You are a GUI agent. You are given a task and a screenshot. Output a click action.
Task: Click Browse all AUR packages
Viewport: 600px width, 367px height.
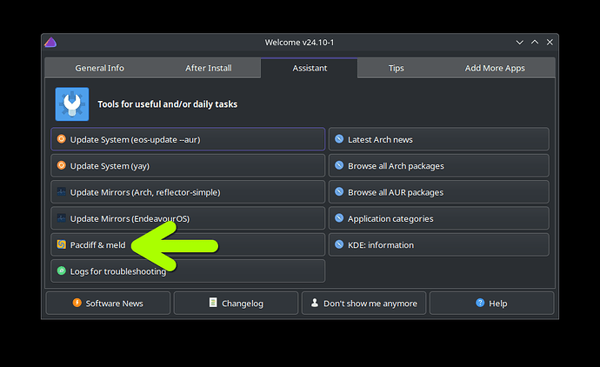[x=439, y=192]
